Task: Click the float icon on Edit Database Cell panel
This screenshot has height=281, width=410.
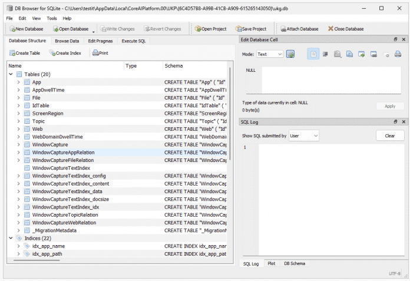Action: (395, 39)
